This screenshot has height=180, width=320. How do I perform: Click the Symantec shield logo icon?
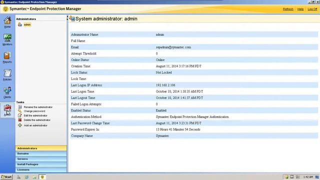(x=5, y=9)
